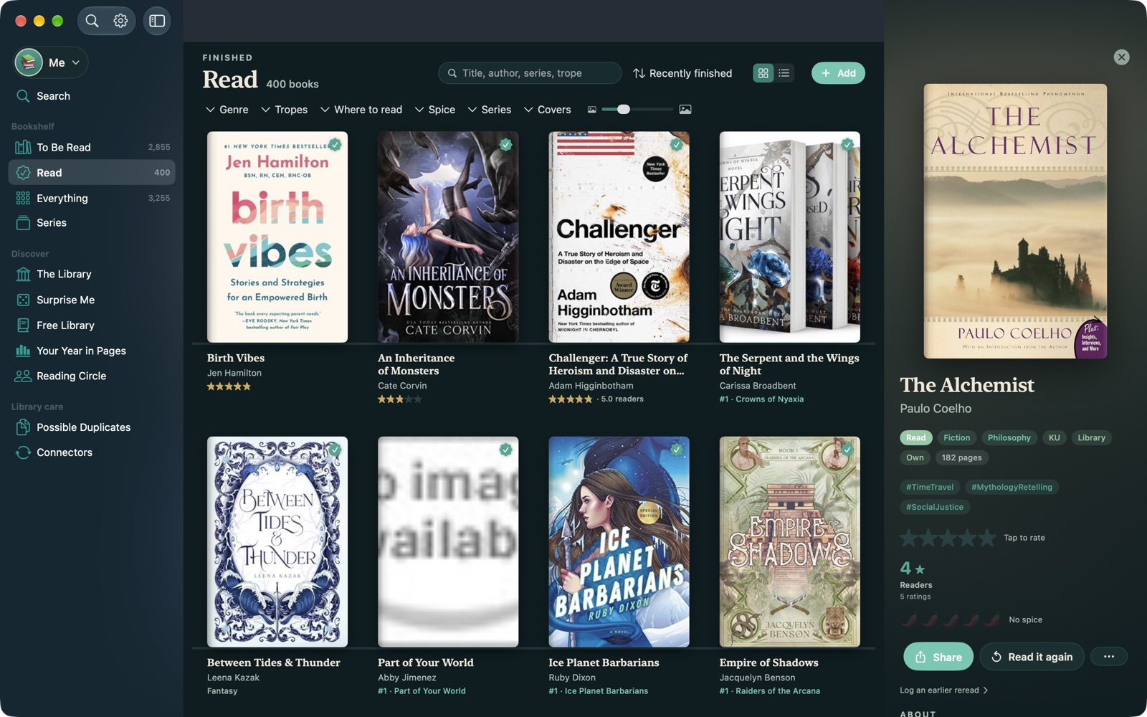Toggle read checkmark on Ice Planet Barbarians

pyautogui.click(x=677, y=450)
